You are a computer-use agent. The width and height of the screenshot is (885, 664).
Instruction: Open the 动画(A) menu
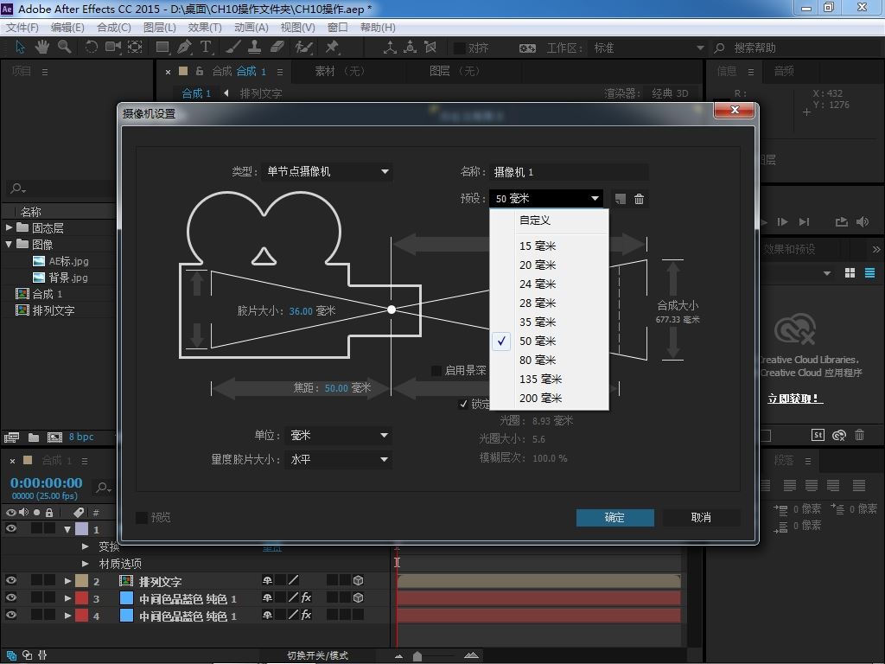(251, 27)
